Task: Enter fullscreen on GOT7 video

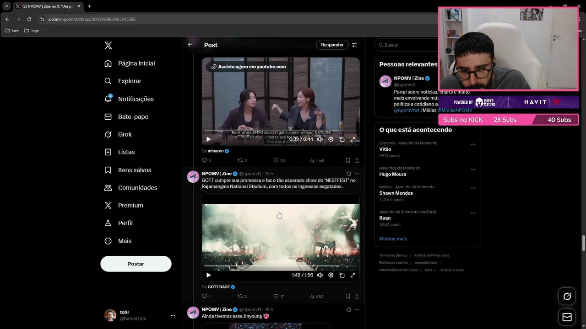Action: point(353,275)
